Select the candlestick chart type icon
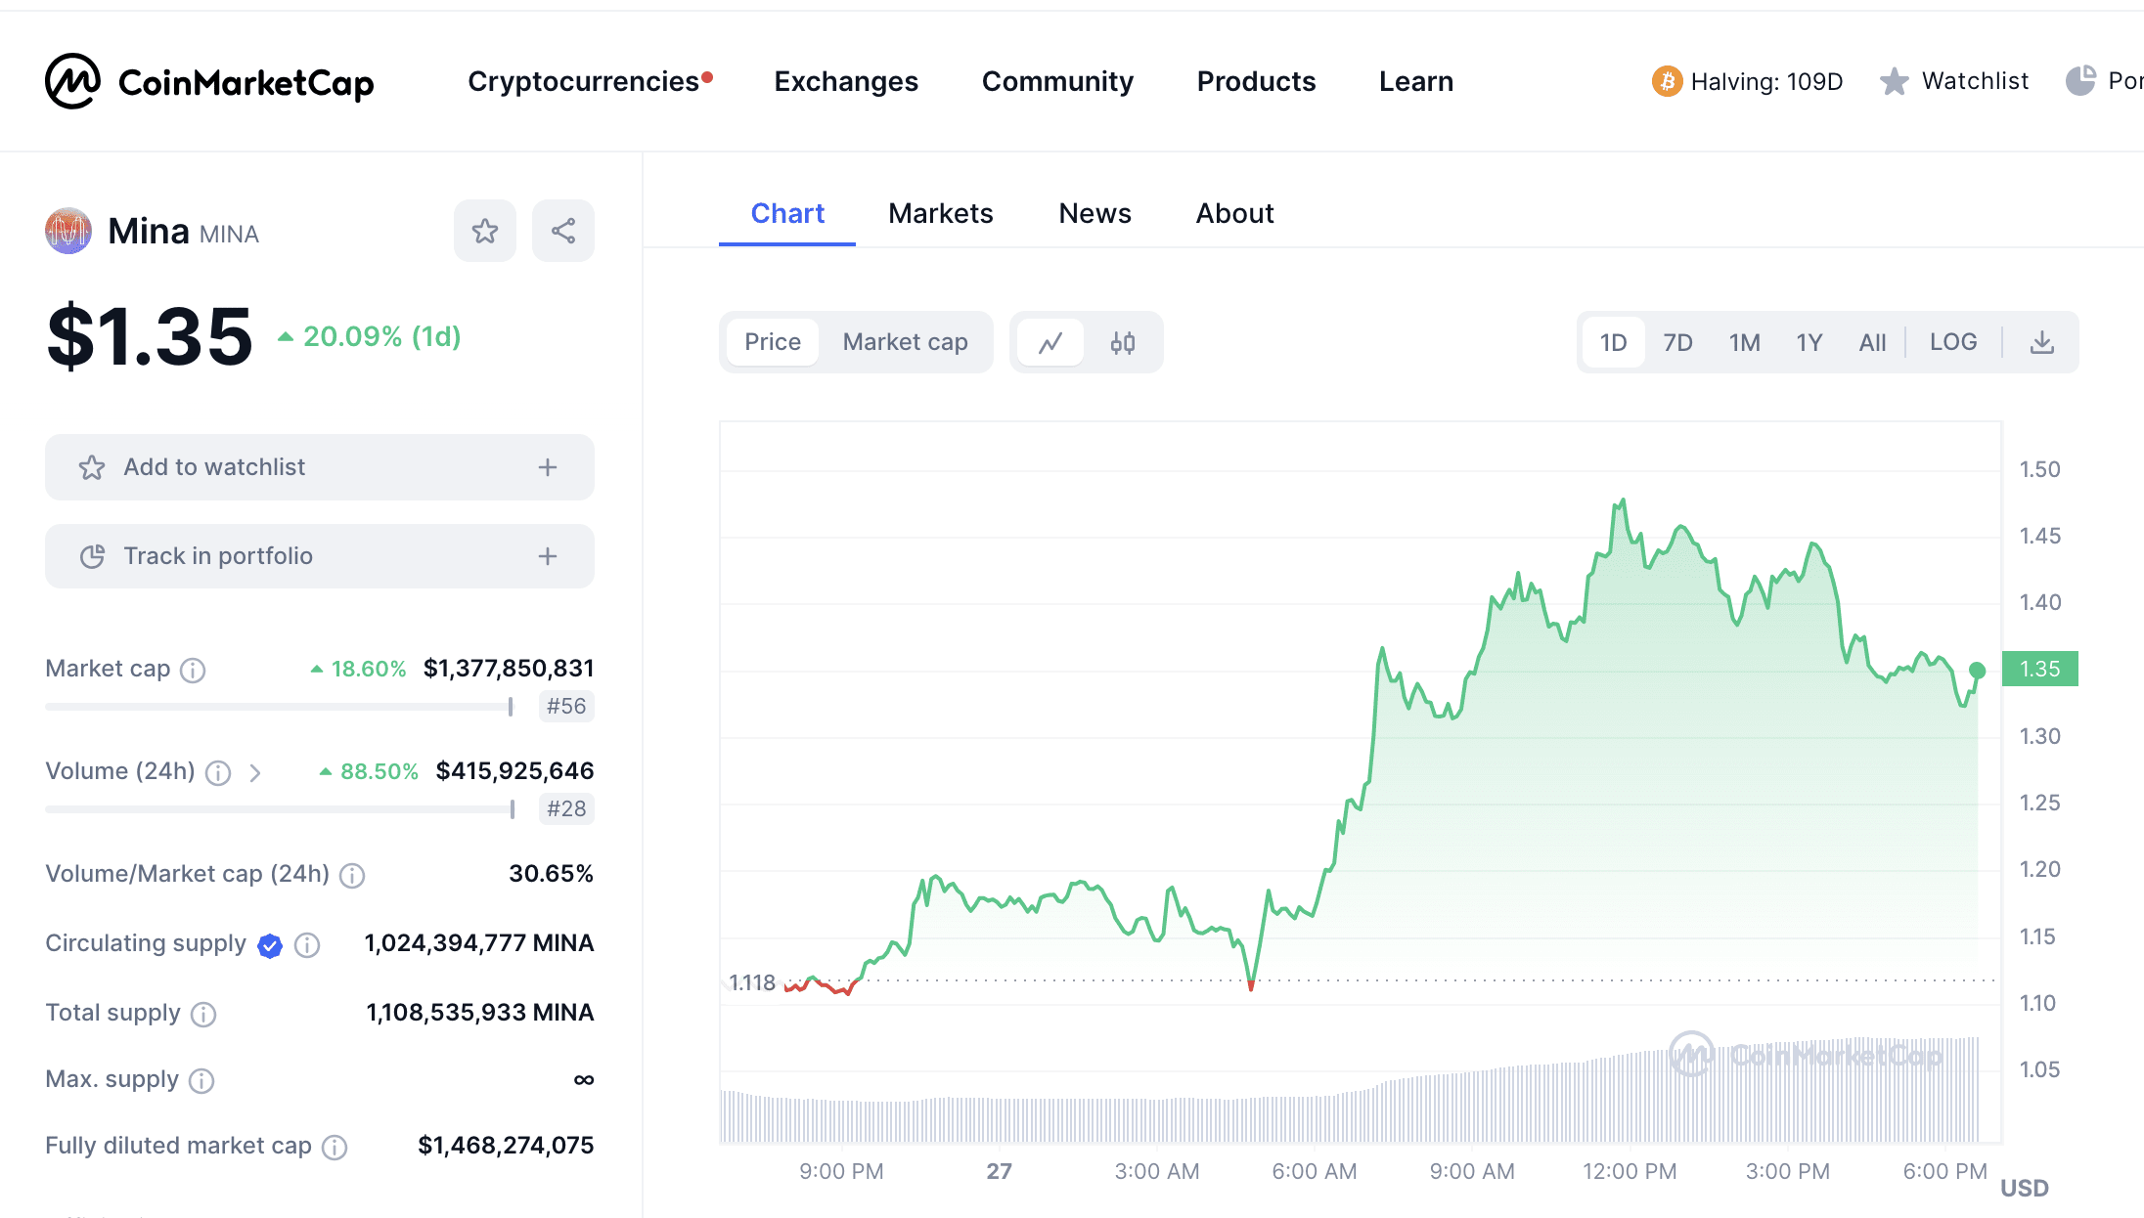The height and width of the screenshot is (1218, 2144). coord(1122,343)
